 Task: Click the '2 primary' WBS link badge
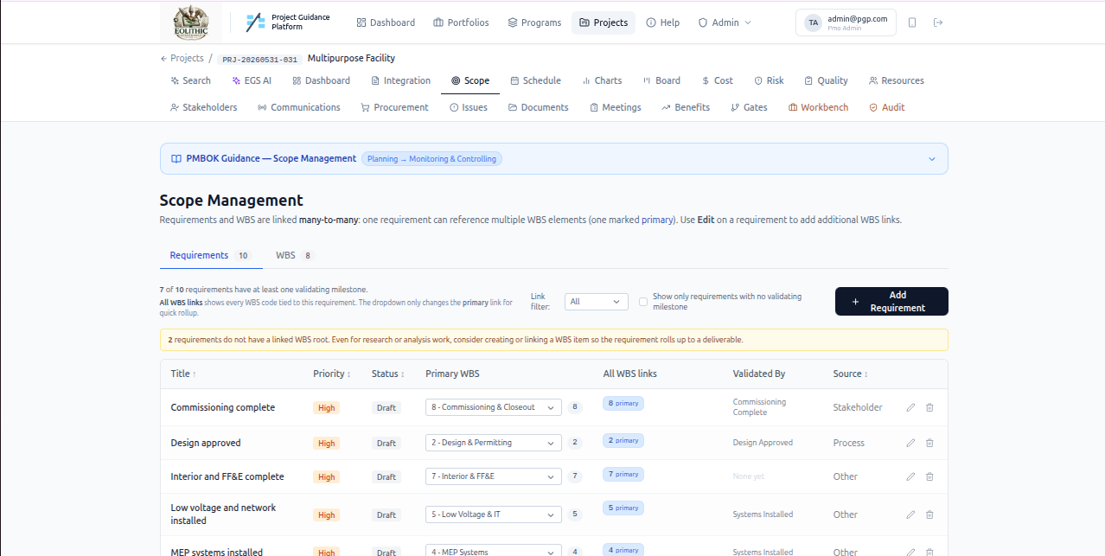(623, 441)
